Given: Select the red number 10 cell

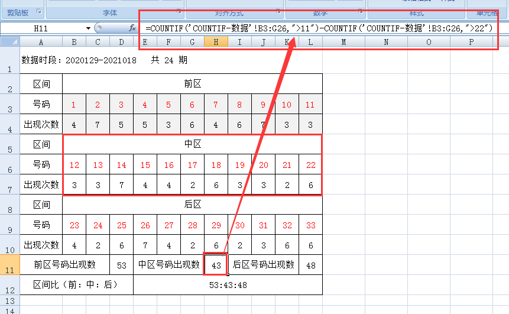Looking at the screenshot, I should pos(287,104).
